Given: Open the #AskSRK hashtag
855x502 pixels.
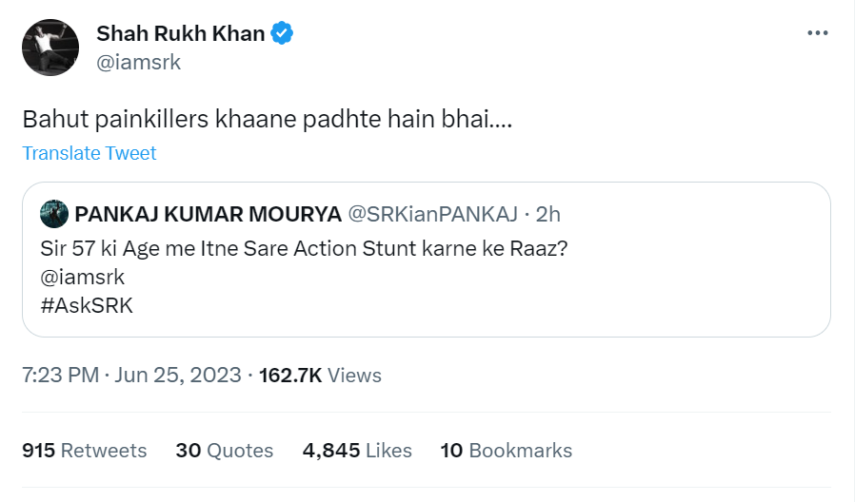Looking at the screenshot, I should coord(86,308).
